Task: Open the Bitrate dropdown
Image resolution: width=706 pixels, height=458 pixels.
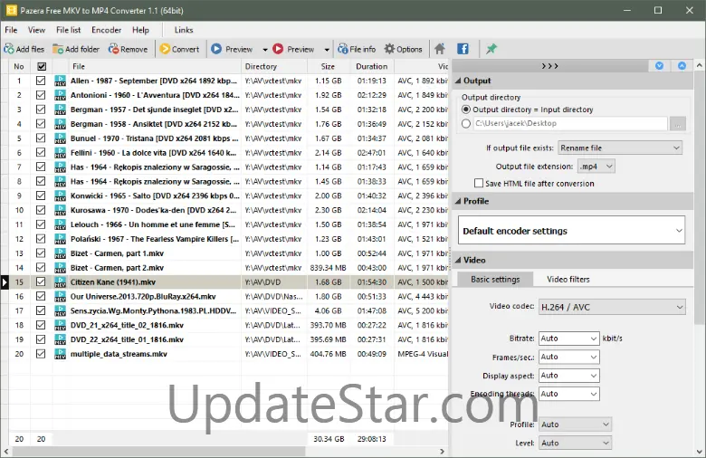Action: 569,339
